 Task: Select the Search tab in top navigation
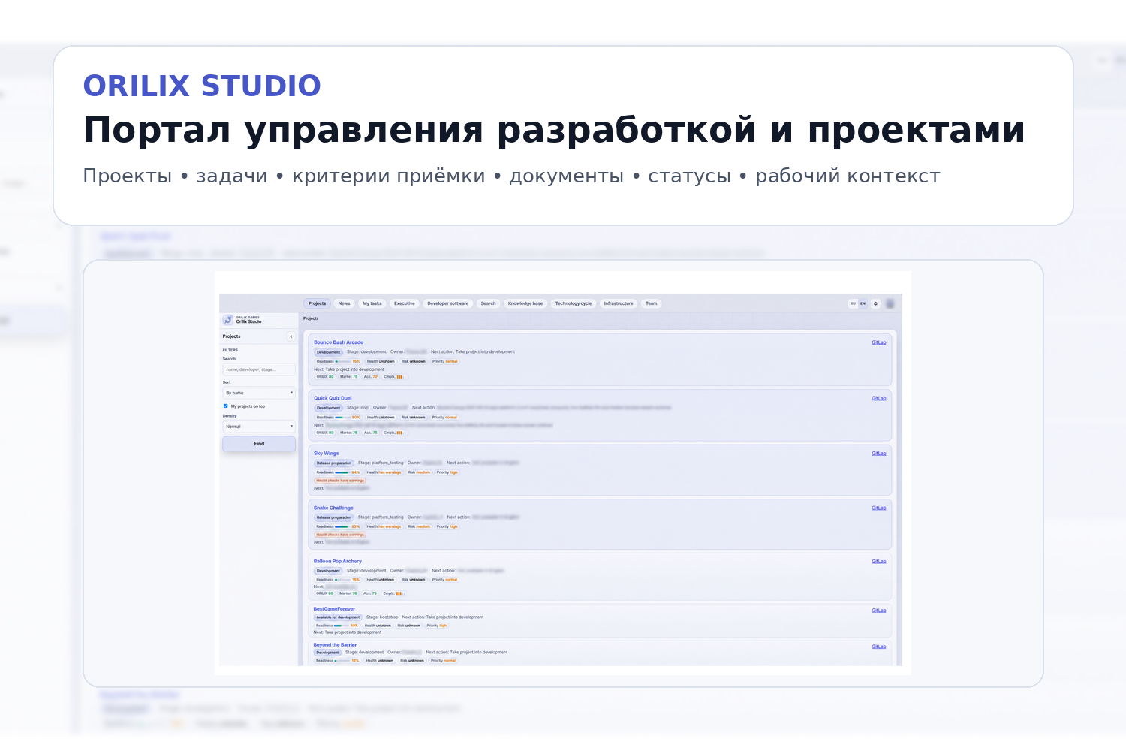(488, 304)
